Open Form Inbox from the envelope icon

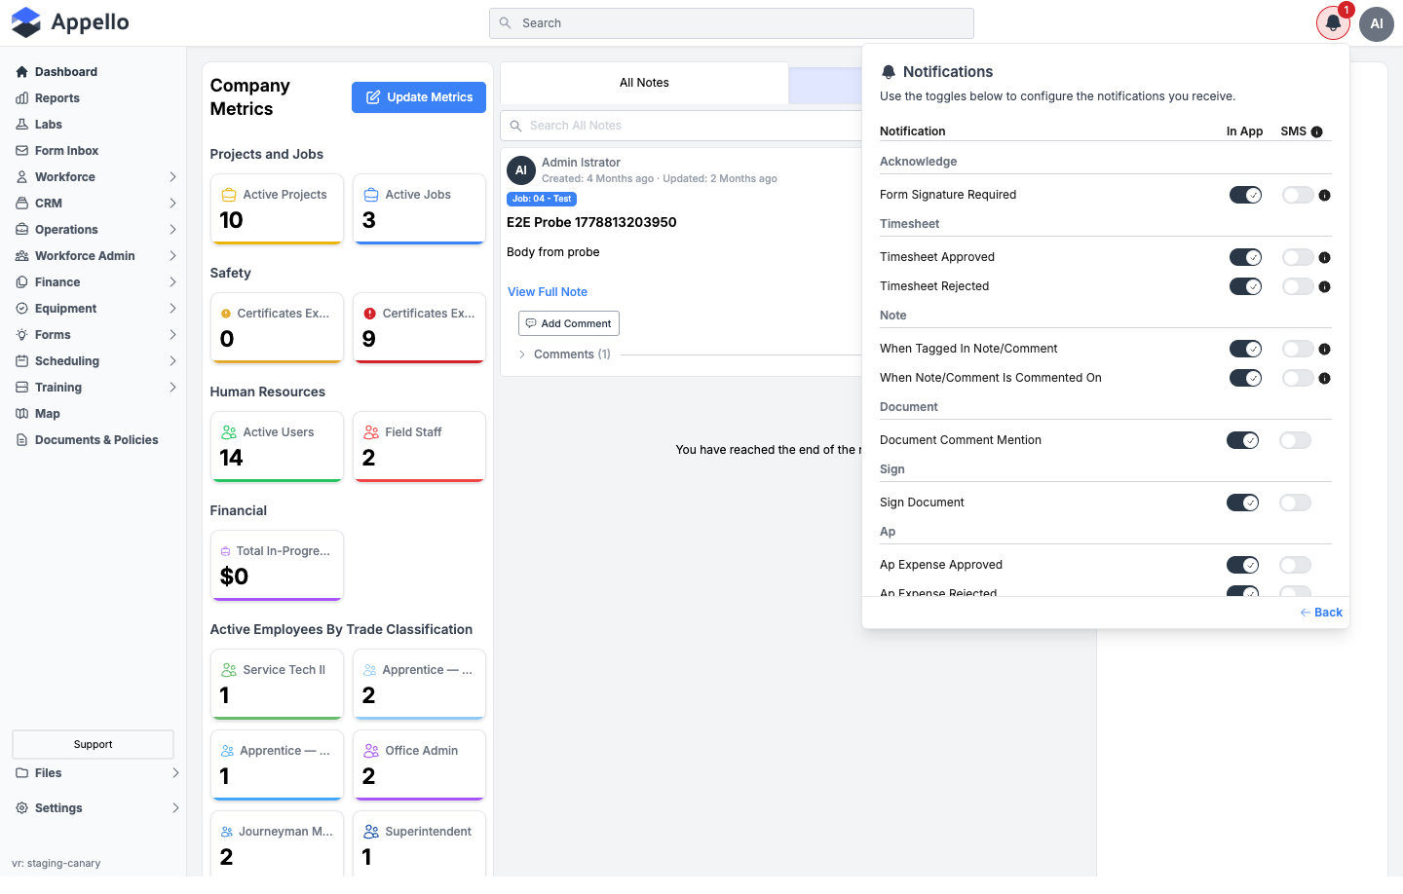tap(21, 151)
